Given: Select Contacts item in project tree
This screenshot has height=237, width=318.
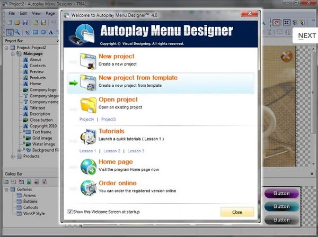Looking at the screenshot, I should click(x=38, y=66).
